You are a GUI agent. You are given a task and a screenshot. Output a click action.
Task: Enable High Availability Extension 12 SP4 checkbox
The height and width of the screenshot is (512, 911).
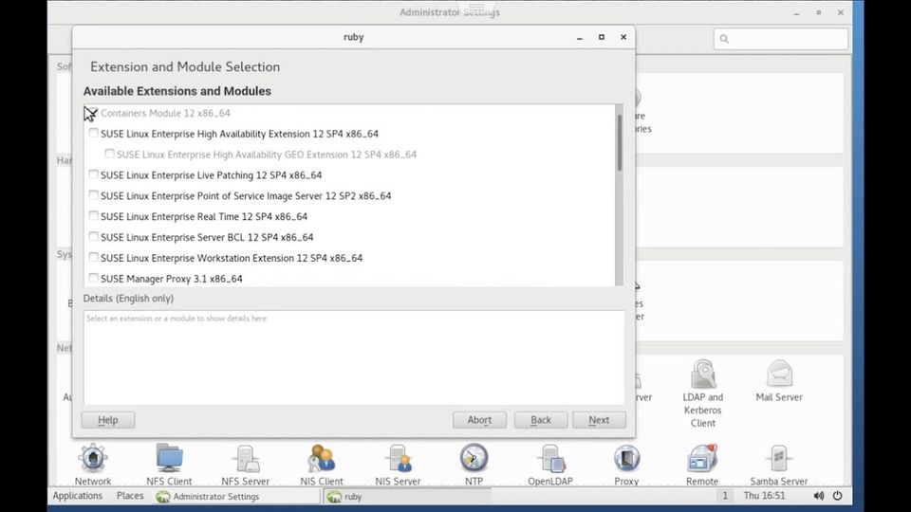tap(94, 133)
